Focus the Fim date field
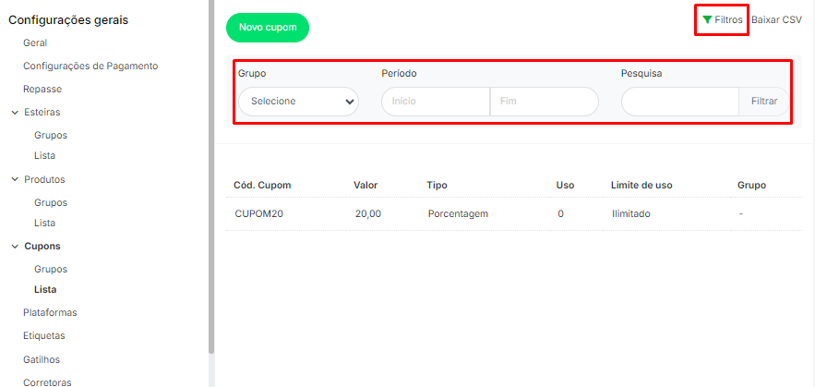This screenshot has height=387, width=815. point(544,102)
